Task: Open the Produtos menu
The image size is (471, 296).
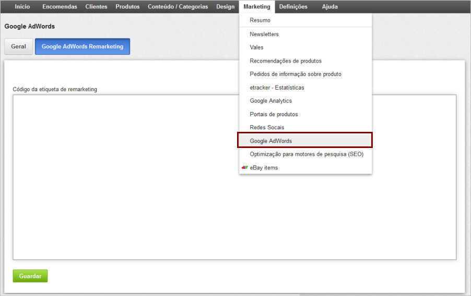Action: (x=127, y=7)
